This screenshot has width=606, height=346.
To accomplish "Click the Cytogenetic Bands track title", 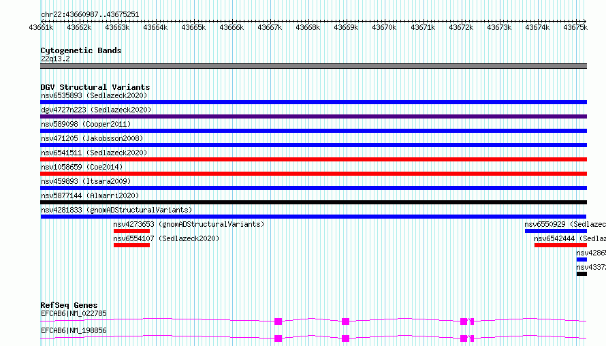I will pos(81,50).
